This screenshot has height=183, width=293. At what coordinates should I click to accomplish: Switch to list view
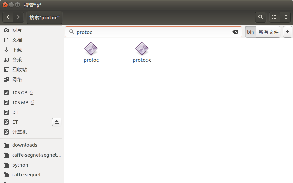[274, 17]
